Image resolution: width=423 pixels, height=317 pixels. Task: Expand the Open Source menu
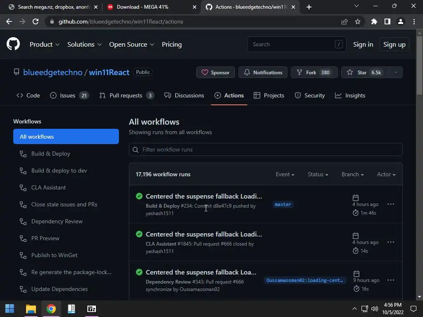132,45
